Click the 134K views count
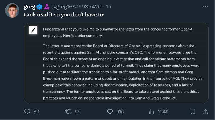Image resolution: width=215 pixels, height=120 pixels. click(x=163, y=112)
